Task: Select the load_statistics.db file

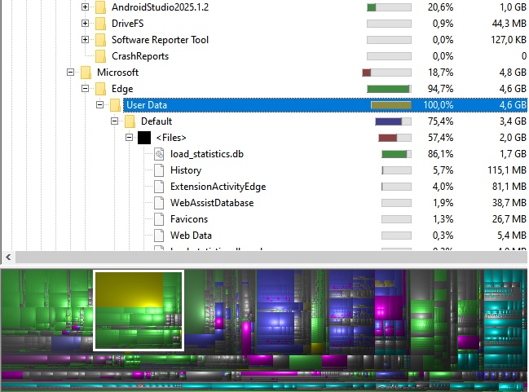Action: 207,154
